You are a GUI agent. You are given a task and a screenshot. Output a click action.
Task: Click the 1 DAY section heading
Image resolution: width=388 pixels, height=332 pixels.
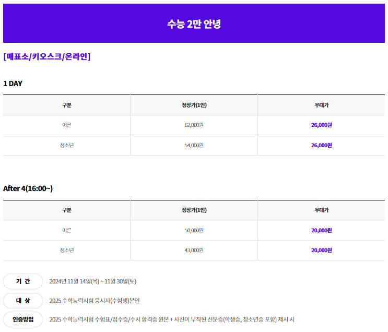point(13,84)
